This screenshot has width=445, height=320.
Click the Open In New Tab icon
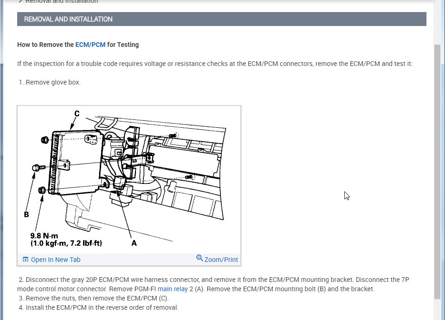pyautogui.click(x=26, y=259)
